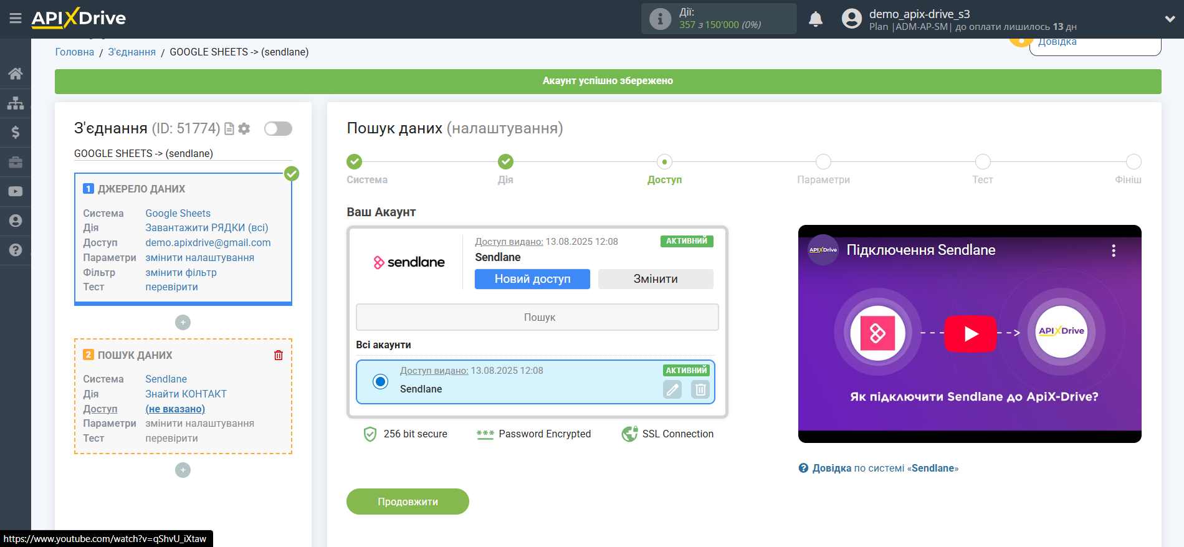Open the hamburger menu
The image size is (1184, 547).
click(x=16, y=19)
